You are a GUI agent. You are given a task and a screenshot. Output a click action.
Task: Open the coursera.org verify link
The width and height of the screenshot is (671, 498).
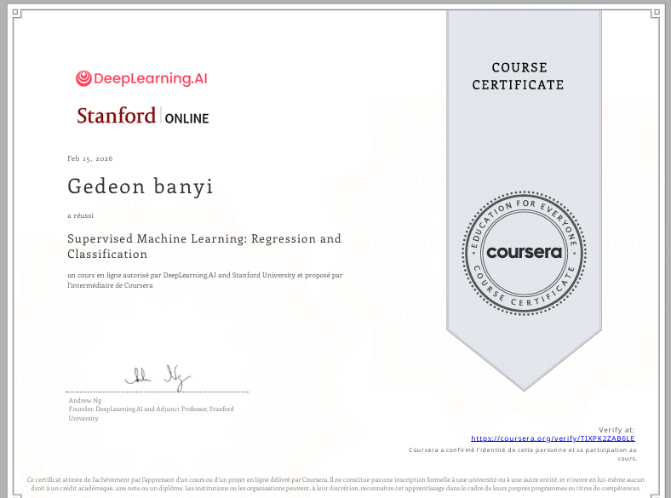click(x=553, y=438)
